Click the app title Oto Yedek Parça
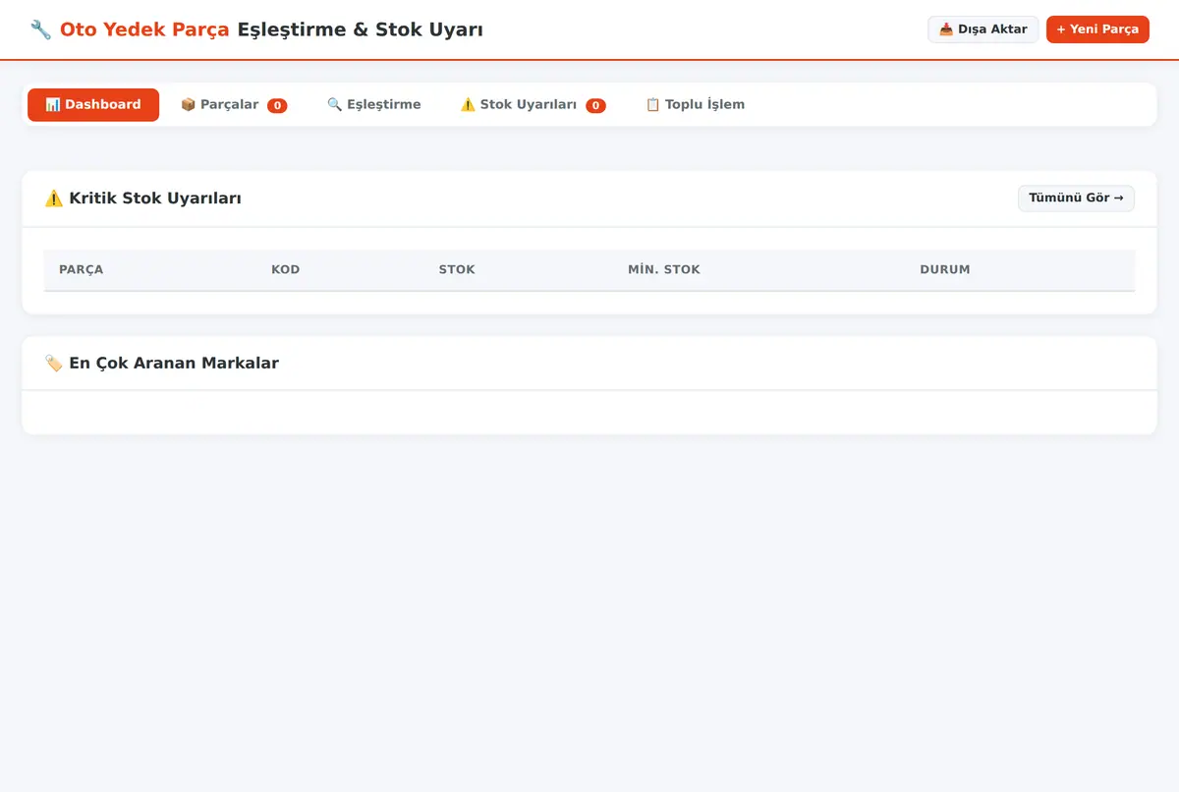This screenshot has height=792, width=1179. tap(144, 29)
